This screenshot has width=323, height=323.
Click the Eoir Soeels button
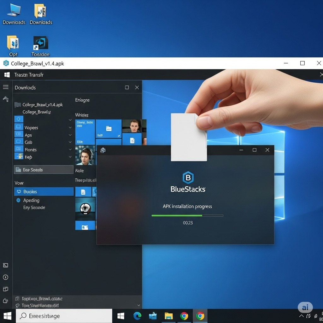(44, 169)
